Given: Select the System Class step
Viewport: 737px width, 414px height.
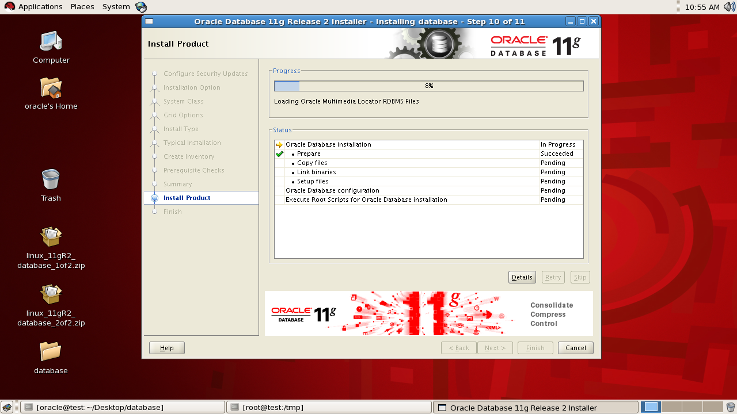Looking at the screenshot, I should point(184,101).
